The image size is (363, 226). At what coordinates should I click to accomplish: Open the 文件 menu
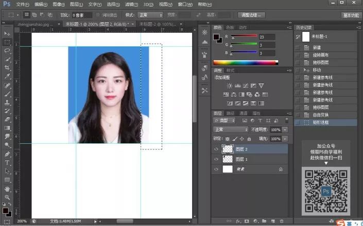click(x=23, y=5)
